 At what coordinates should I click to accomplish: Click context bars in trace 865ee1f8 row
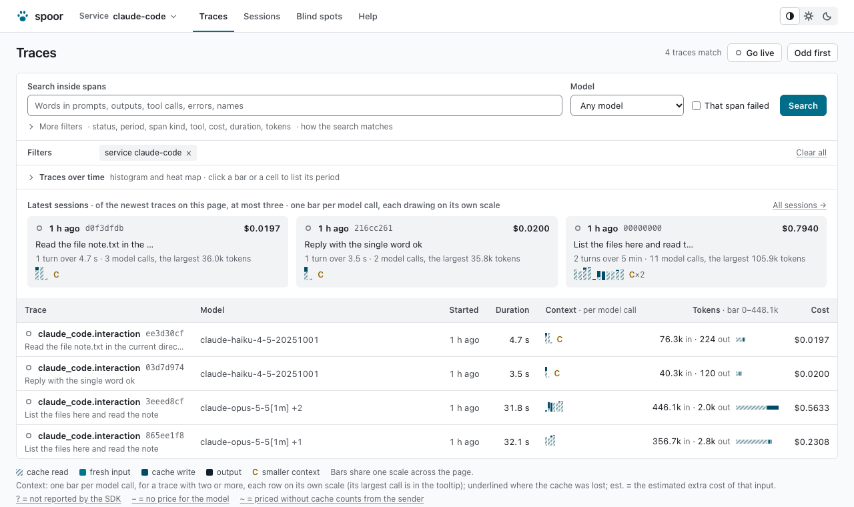[550, 440]
